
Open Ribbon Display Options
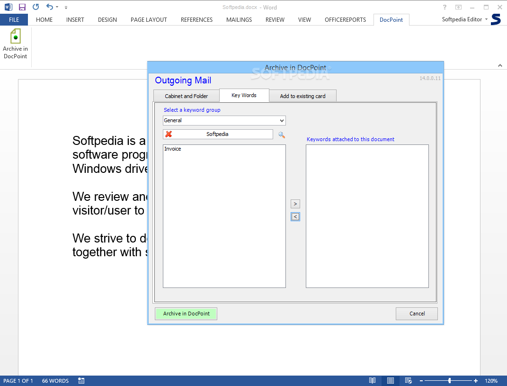click(x=459, y=7)
